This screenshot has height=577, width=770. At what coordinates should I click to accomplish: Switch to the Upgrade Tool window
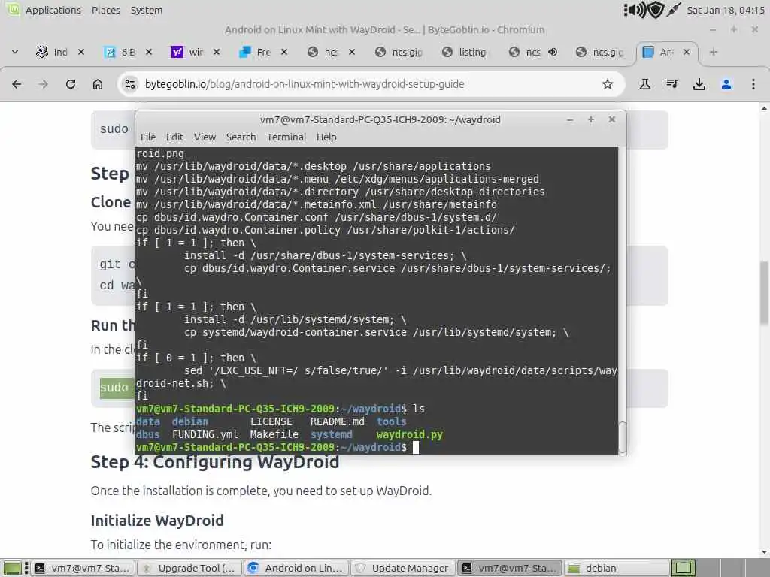click(x=189, y=568)
